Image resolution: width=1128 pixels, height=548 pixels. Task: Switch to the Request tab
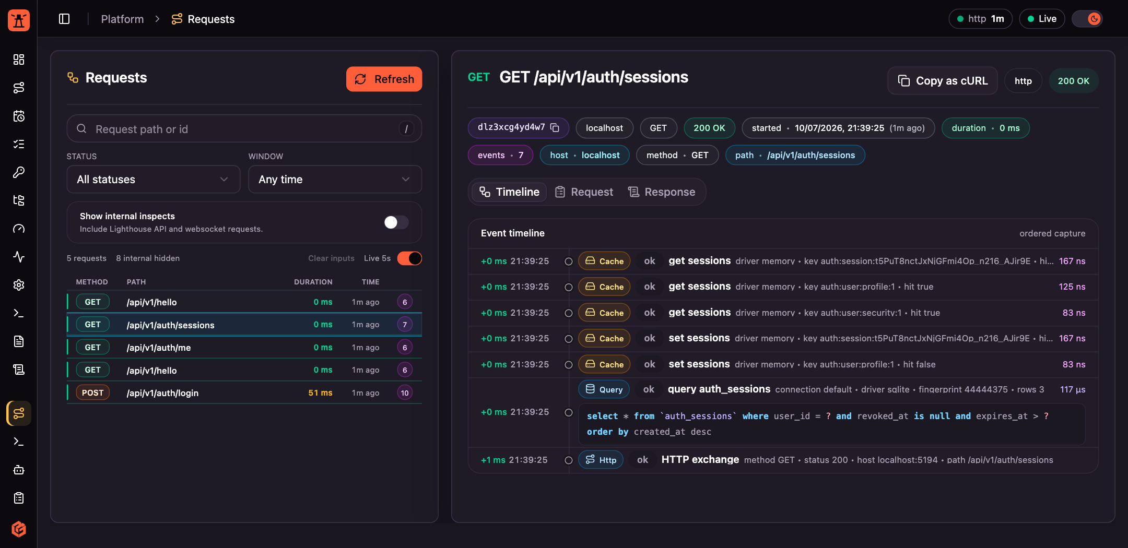pos(584,192)
